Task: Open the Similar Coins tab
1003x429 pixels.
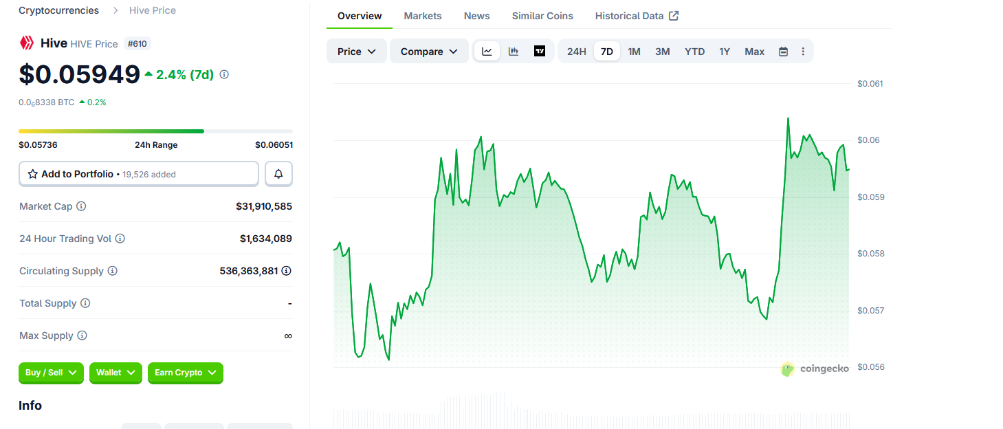Action: click(542, 16)
